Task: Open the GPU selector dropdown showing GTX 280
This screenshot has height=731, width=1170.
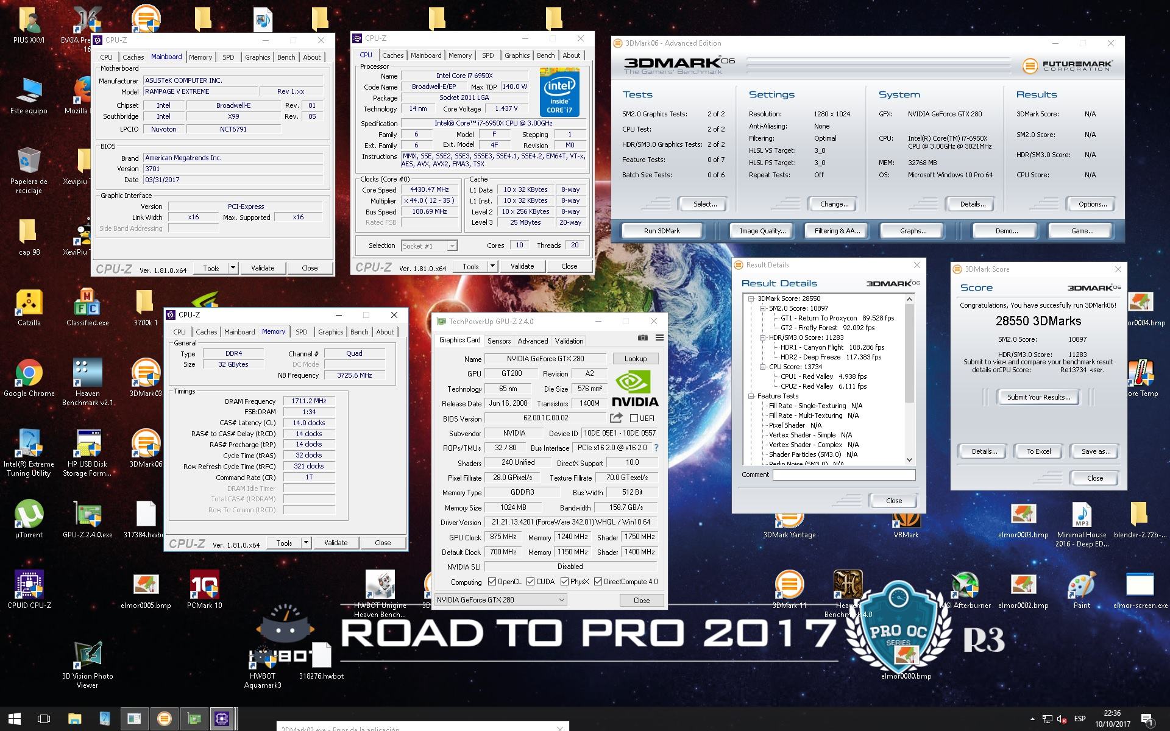Action: coord(501,600)
